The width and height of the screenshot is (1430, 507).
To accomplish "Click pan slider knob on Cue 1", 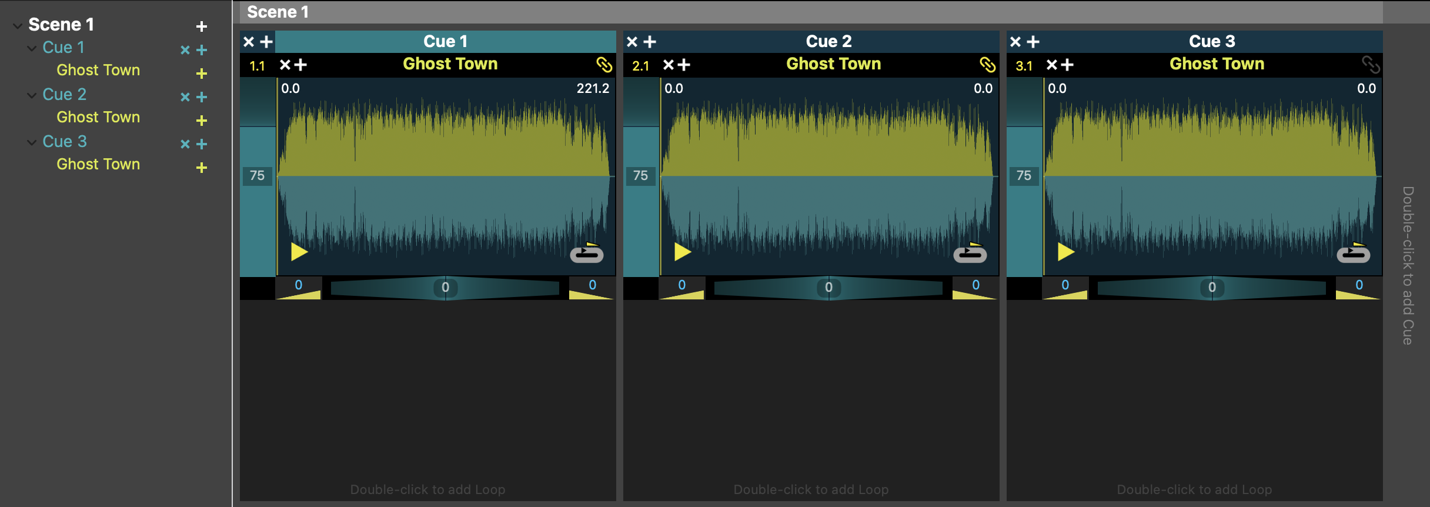I will (x=445, y=288).
